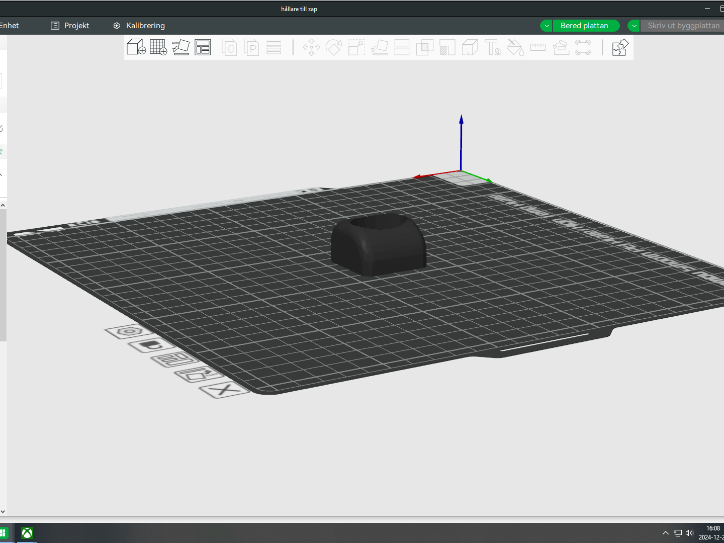Switch to the Enhet tab
The width and height of the screenshot is (724, 543).
pos(10,26)
